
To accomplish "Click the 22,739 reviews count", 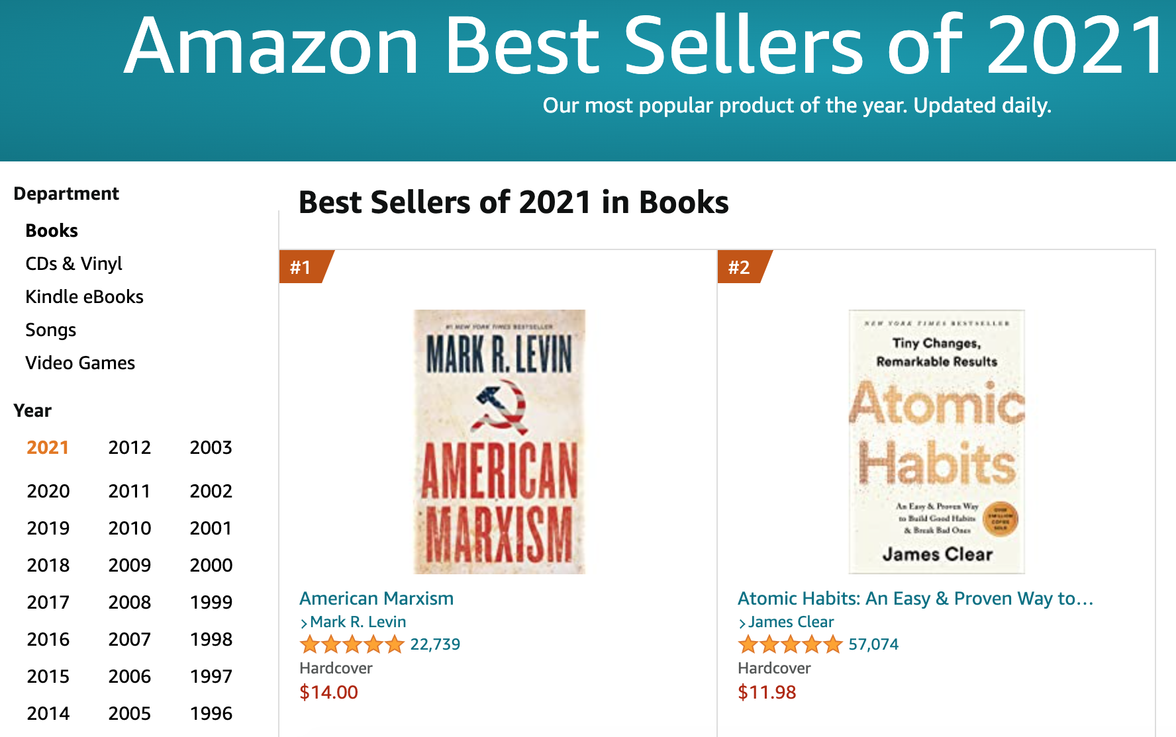I will click(x=435, y=644).
